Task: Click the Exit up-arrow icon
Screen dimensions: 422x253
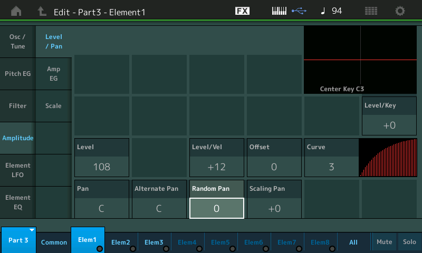Action: click(42, 11)
